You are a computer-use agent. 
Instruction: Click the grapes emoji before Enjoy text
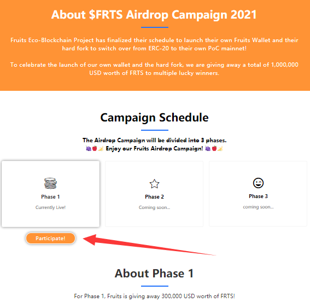(89, 148)
